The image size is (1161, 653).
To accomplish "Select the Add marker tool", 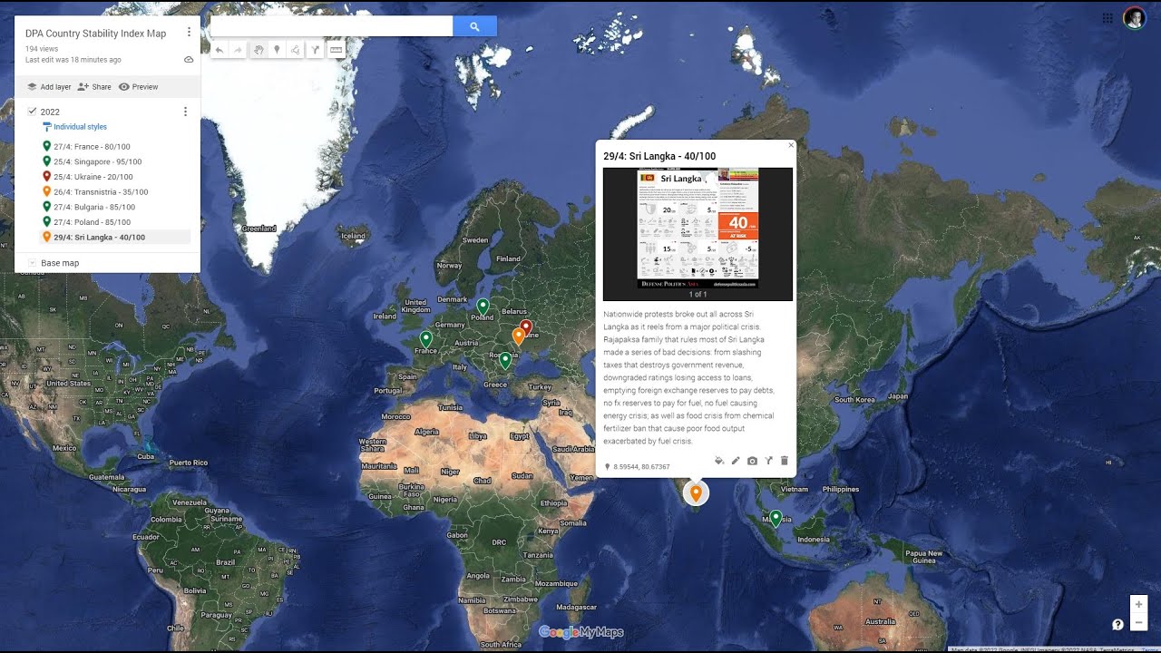I will coord(277,50).
